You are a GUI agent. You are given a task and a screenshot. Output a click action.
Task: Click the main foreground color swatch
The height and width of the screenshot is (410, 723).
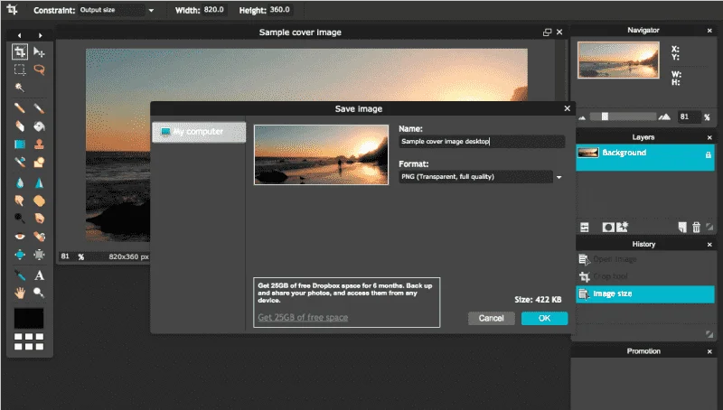[30, 319]
